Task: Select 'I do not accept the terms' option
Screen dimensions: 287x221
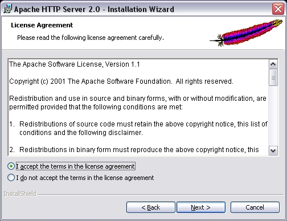Action: click(11, 178)
